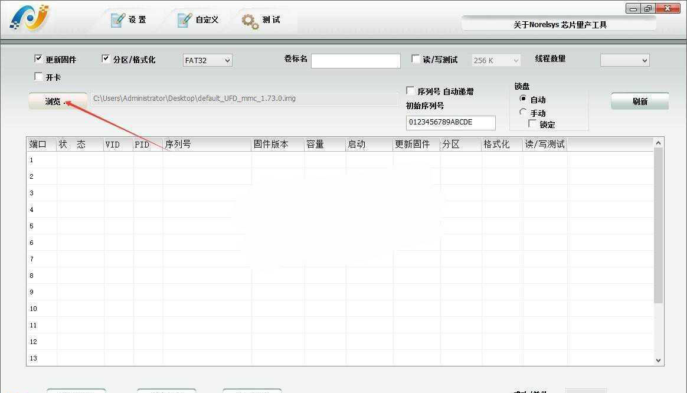The width and height of the screenshot is (687, 393).
Task: Enable the 开卡 checkbox
Action: click(x=39, y=77)
